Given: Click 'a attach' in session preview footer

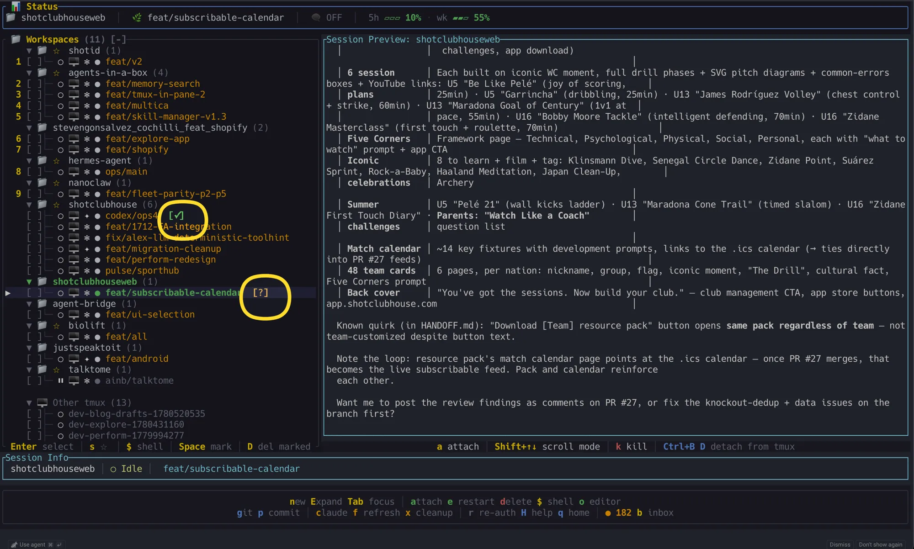Looking at the screenshot, I should tap(458, 447).
